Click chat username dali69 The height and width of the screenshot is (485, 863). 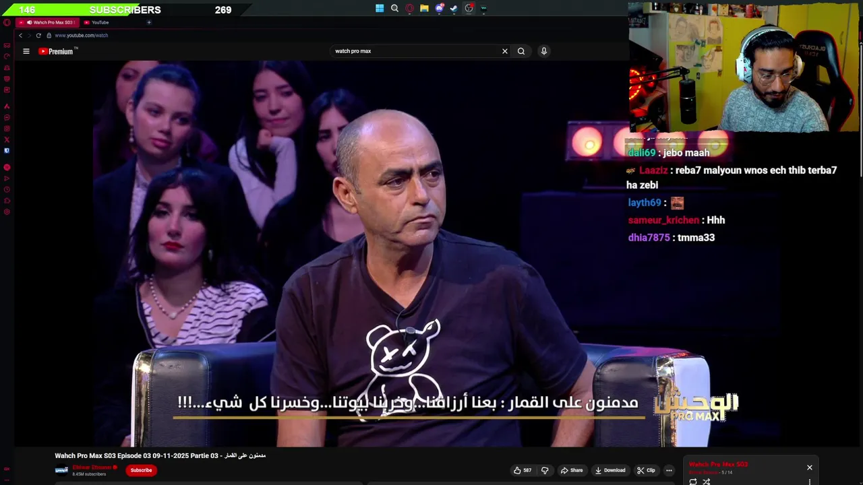point(641,153)
